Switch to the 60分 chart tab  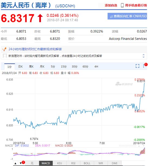pyautogui.click(x=85, y=67)
